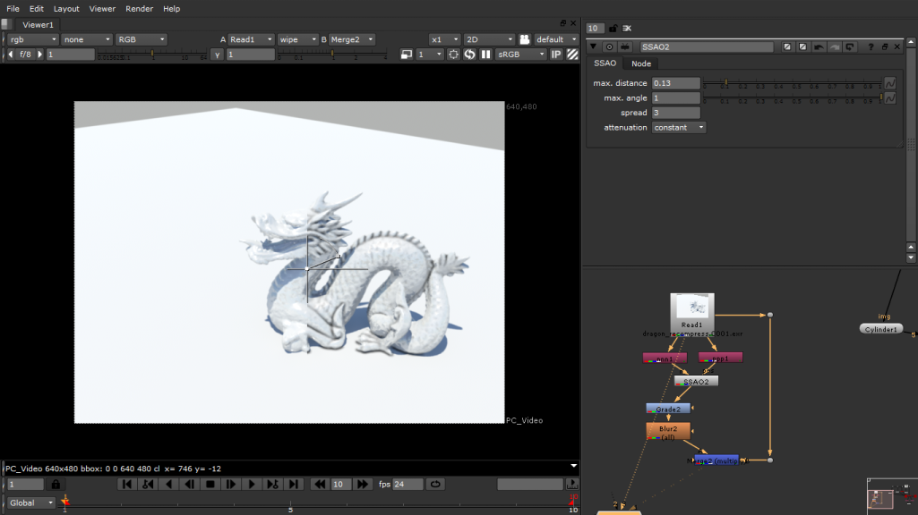Open the Edit menu
The width and height of the screenshot is (918, 515).
(x=37, y=9)
